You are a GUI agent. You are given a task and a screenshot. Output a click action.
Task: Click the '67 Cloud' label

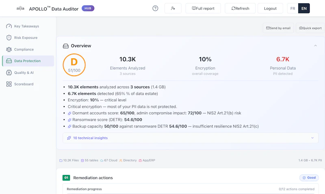[x=110, y=160]
